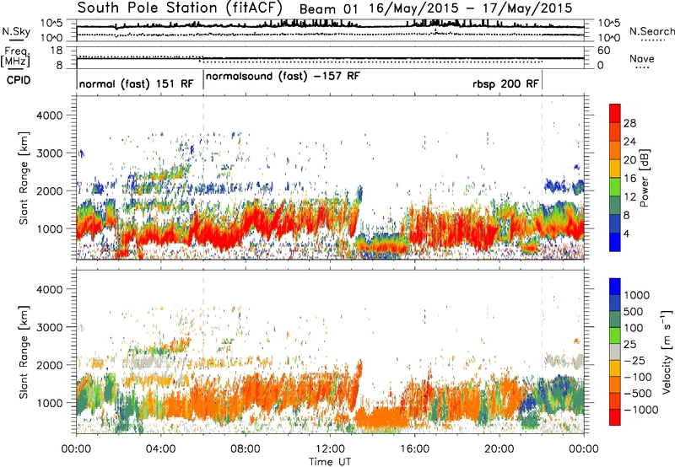Click the '18' tick of the frequency axis
Screen dimensions: 675x467
point(57,51)
